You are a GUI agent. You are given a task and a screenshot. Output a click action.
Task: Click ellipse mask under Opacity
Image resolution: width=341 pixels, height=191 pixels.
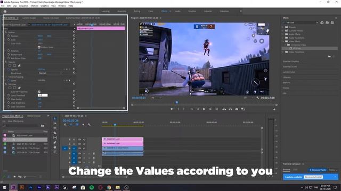click(10, 65)
